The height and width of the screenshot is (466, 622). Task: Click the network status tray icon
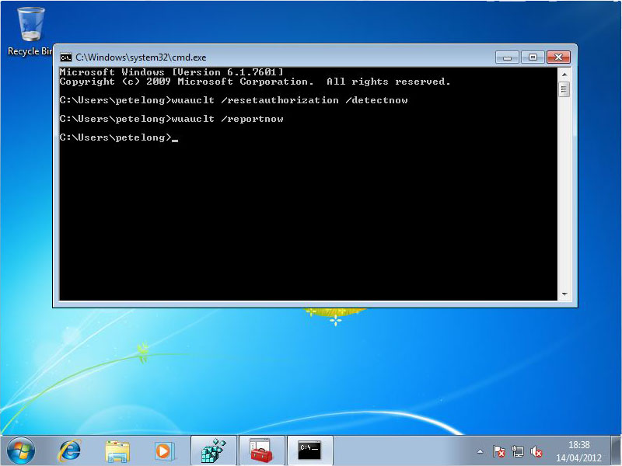point(517,451)
